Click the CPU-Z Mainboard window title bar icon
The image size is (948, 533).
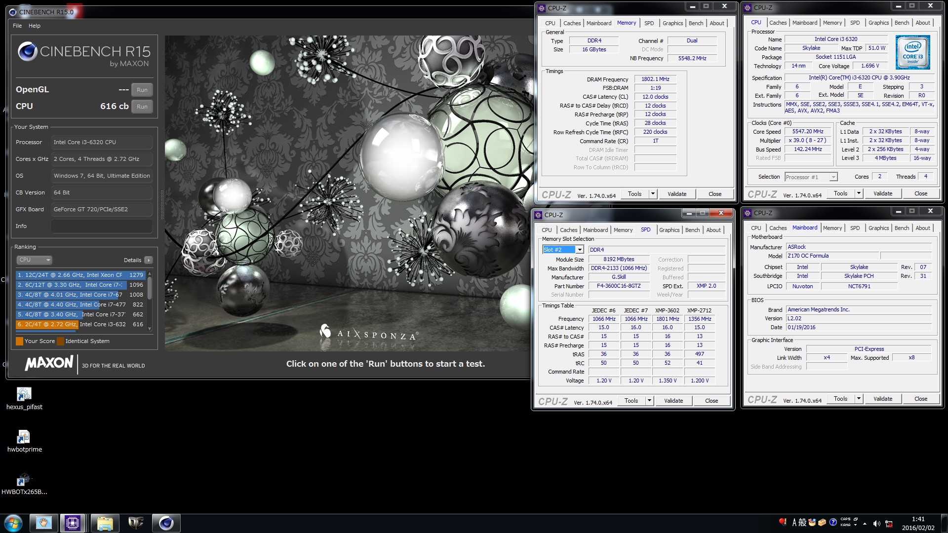click(x=748, y=213)
